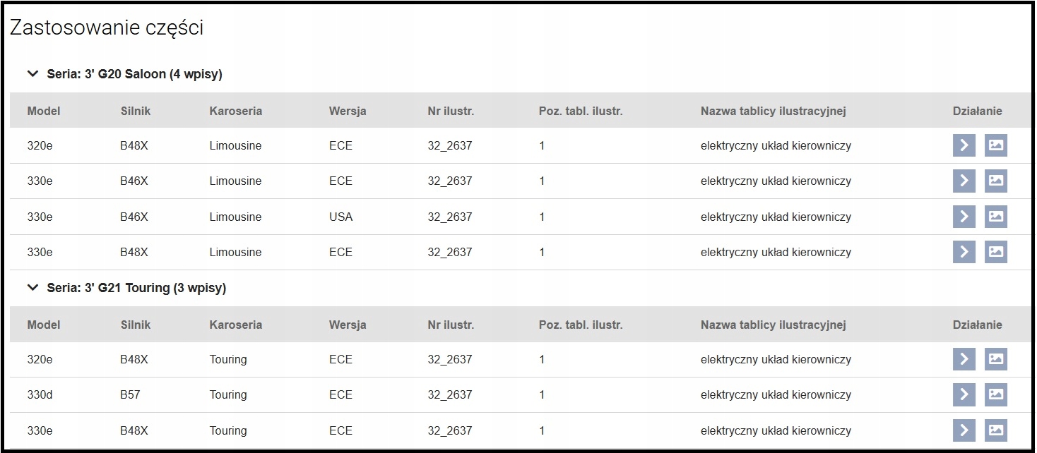
Task: Click Silnik column header in Saloon table
Action: point(135,111)
